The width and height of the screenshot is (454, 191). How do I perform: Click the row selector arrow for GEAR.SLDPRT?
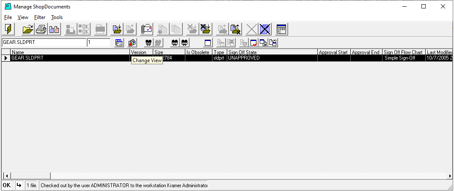pyautogui.click(x=6, y=58)
